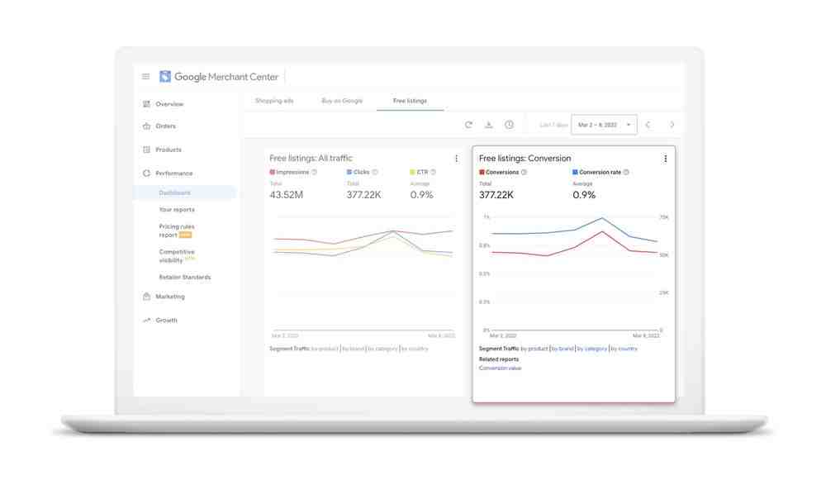Segment Conversion traffic by category

(x=592, y=349)
